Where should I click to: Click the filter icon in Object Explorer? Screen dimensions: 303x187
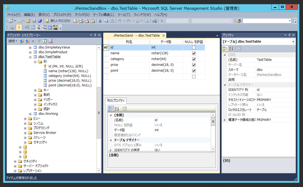(x=39, y=41)
